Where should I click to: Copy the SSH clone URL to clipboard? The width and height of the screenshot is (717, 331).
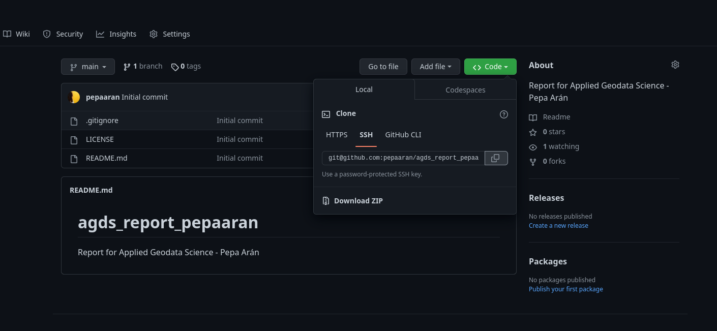[496, 158]
